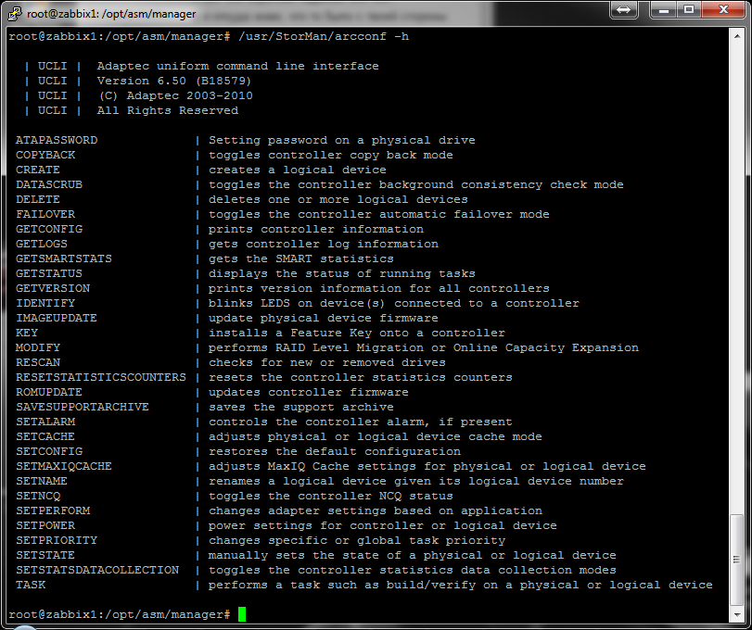
Task: Click the 'arcconf -h' command text
Action: [372, 36]
